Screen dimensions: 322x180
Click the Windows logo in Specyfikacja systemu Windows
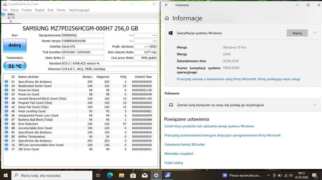tap(170, 33)
